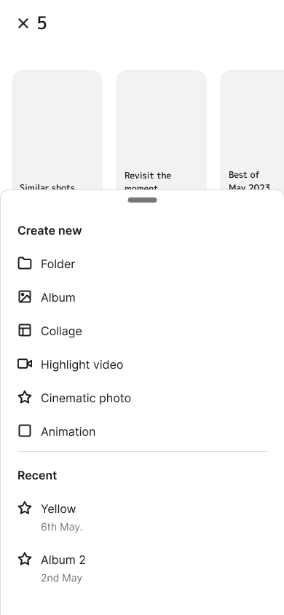Select the Album option
This screenshot has width=284, height=615.
142,297
